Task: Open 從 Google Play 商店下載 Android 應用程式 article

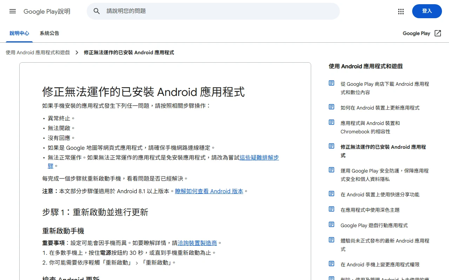Action: click(x=385, y=88)
